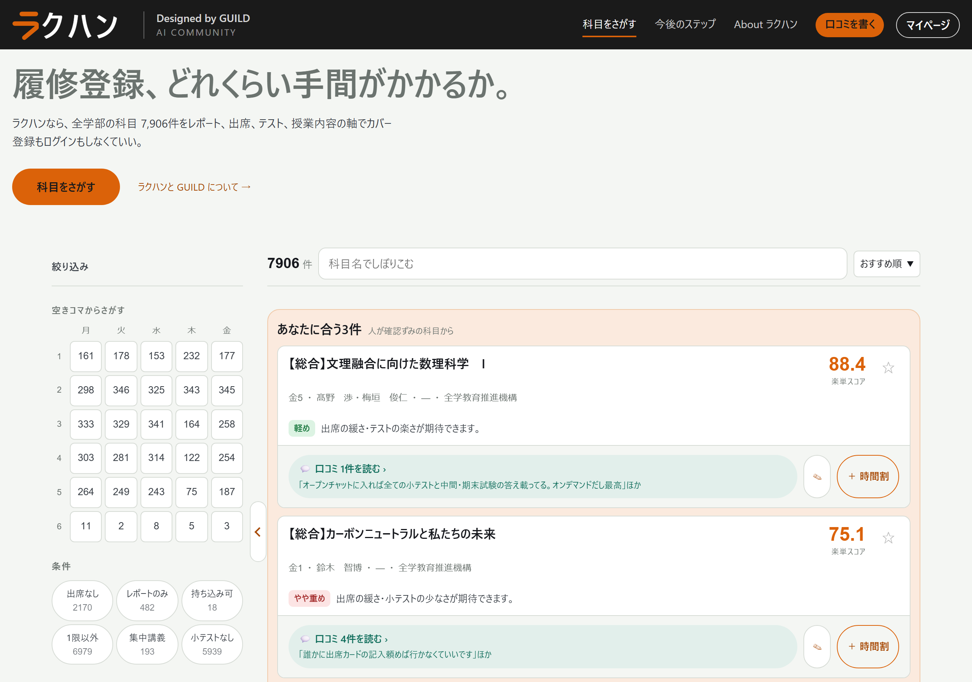Click speech bubble icon beside 口コミ 4件を読む
The image size is (972, 682).
pyautogui.click(x=305, y=639)
